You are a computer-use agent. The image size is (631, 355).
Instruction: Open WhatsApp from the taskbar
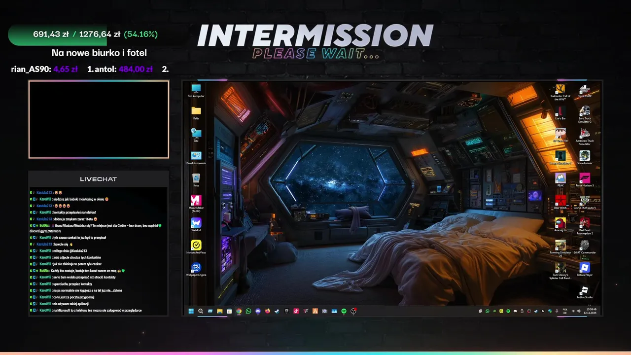coord(248,311)
